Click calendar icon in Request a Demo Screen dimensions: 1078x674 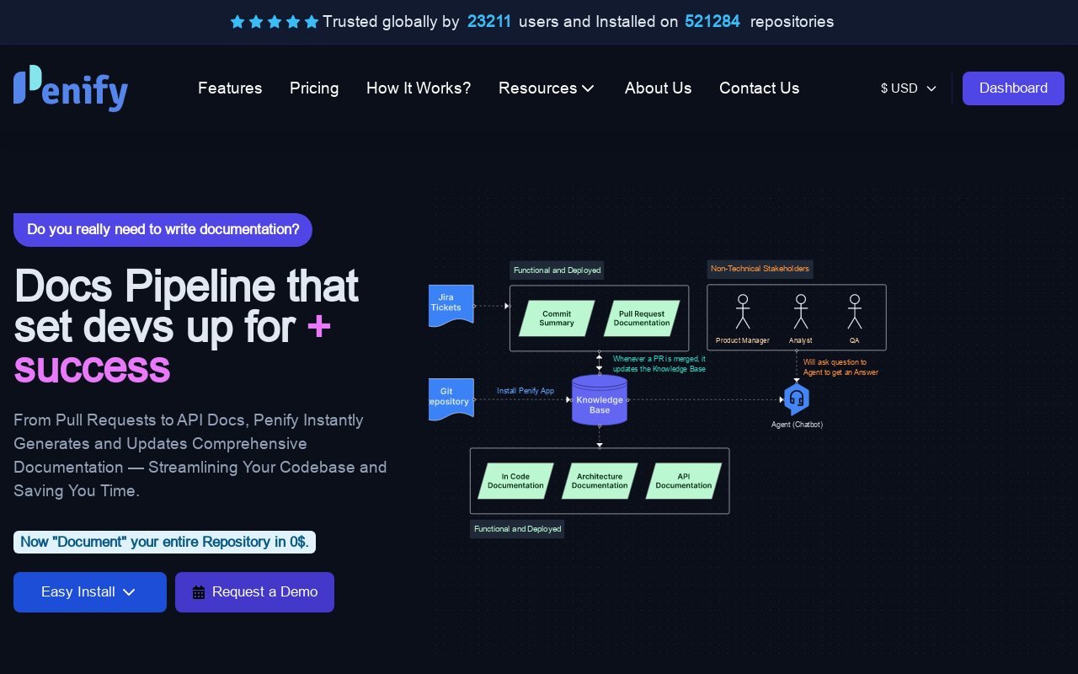199,592
